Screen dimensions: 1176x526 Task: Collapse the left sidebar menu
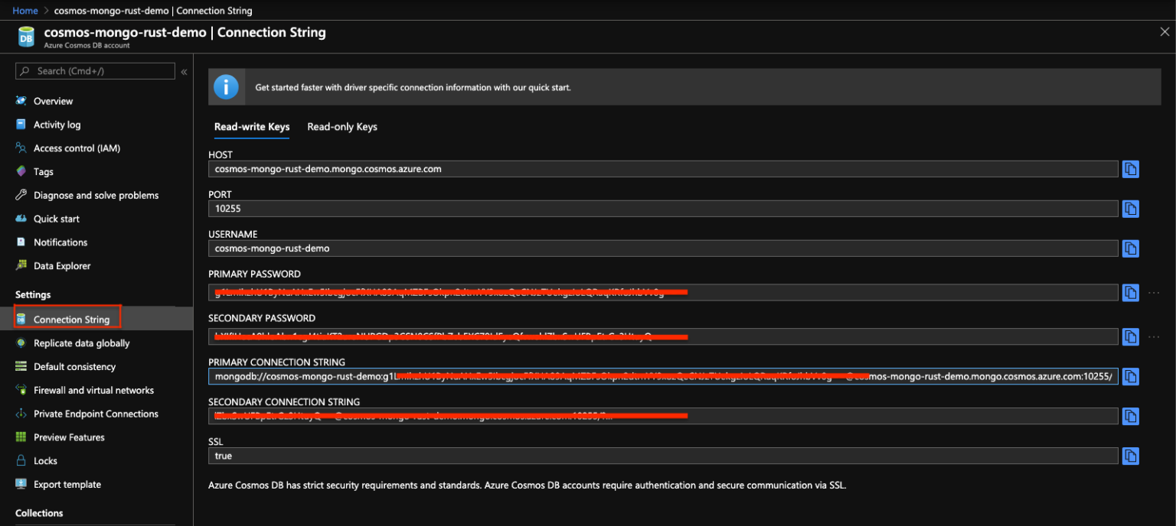(184, 72)
